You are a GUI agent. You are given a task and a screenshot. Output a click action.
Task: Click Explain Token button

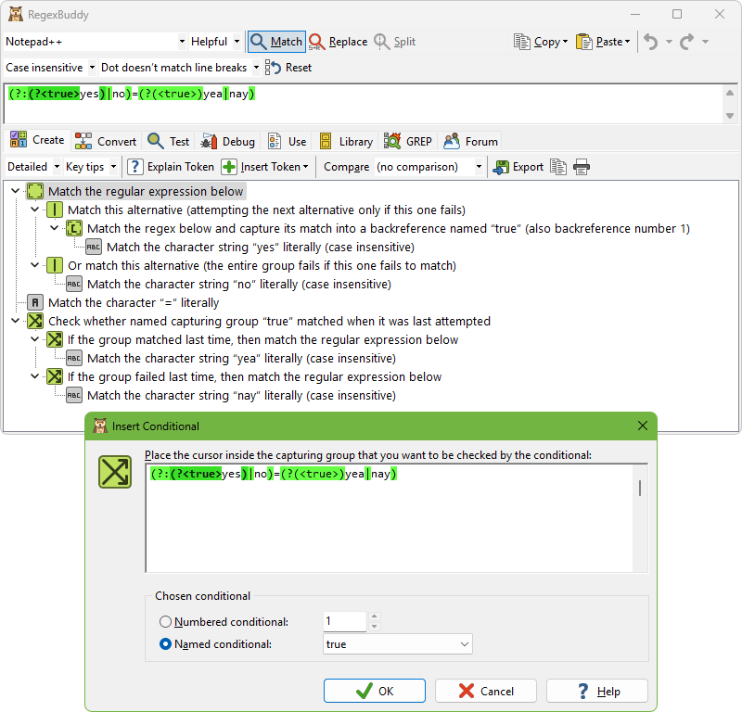pyautogui.click(x=171, y=167)
